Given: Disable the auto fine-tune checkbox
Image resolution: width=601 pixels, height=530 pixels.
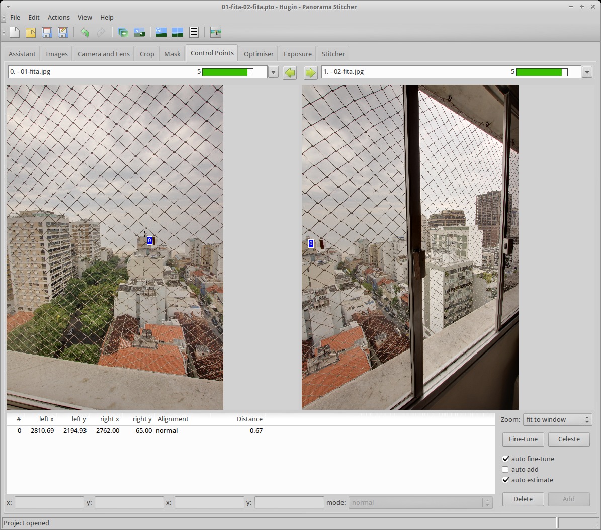Looking at the screenshot, I should pyautogui.click(x=505, y=459).
